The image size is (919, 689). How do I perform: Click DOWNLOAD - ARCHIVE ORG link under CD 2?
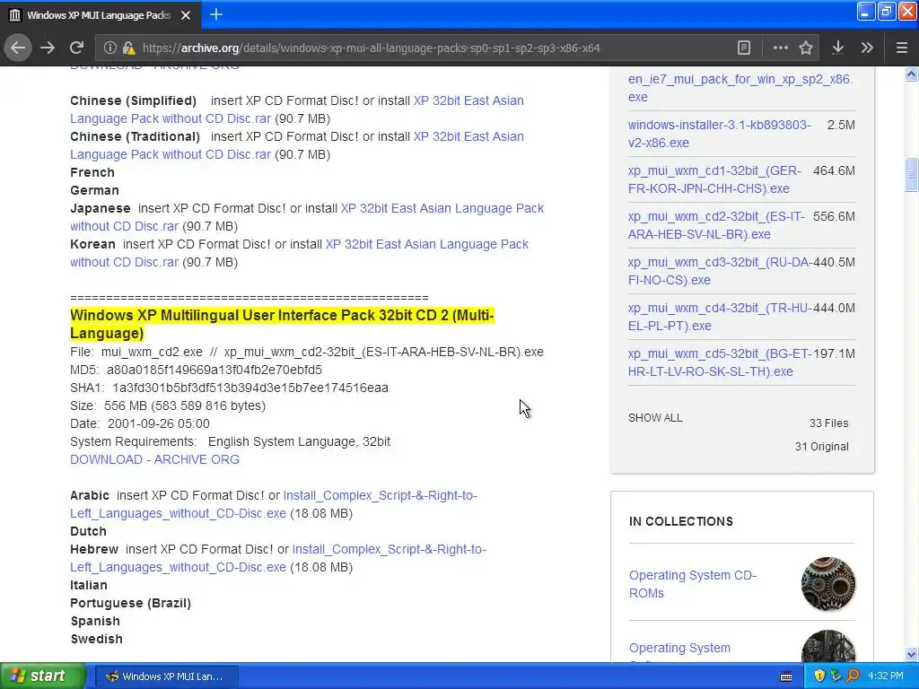(x=154, y=459)
